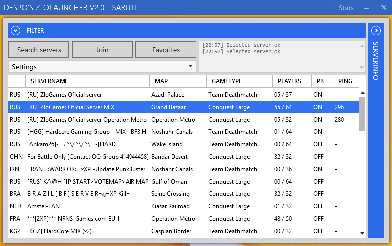Viewport: 392px width, 246px height.
Task: Select 'For Battle Only' Chinese server
Action: coord(184,157)
